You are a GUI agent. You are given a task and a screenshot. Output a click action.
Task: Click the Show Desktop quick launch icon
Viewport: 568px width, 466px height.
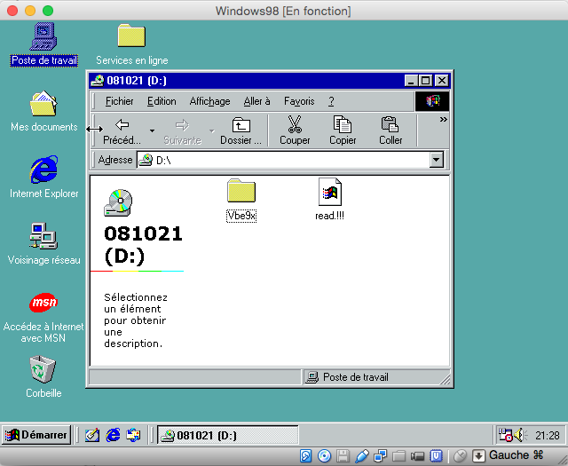pos(92,435)
